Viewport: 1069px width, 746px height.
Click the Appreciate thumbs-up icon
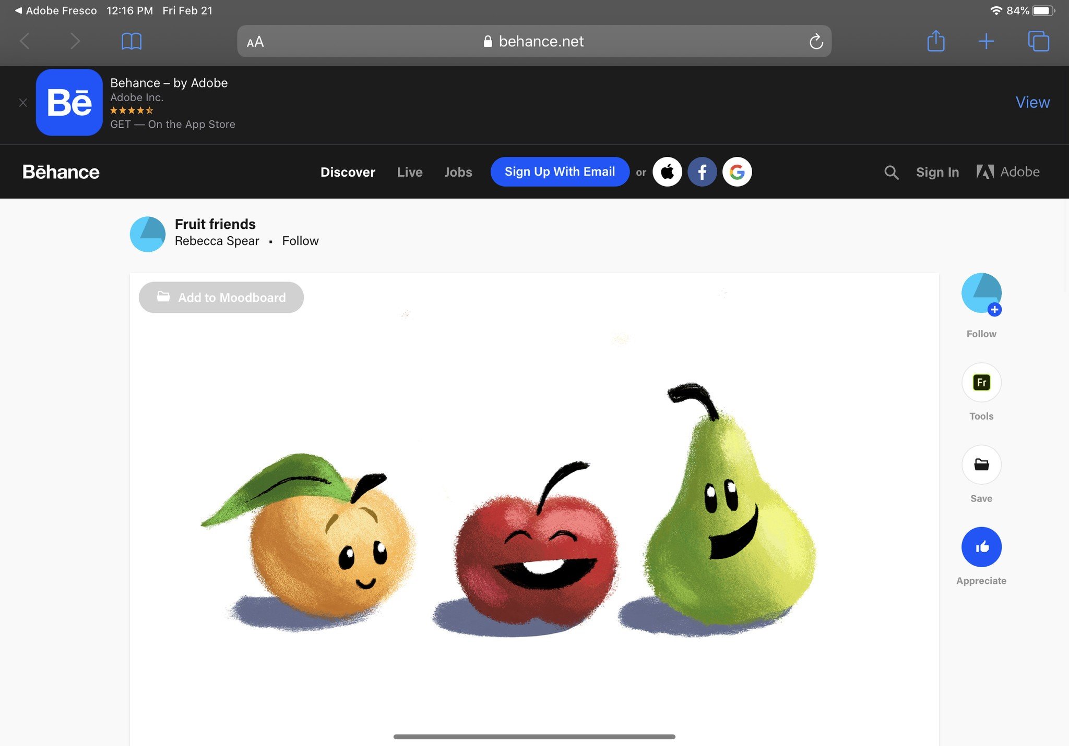[981, 546]
